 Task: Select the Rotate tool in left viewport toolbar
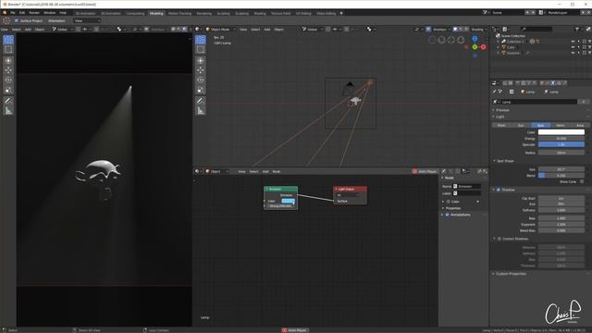pyautogui.click(x=8, y=80)
